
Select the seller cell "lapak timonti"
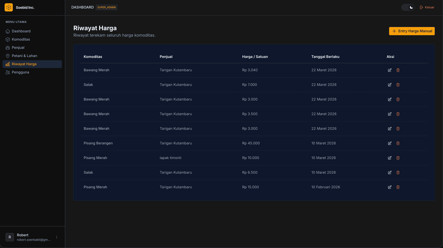point(170,158)
